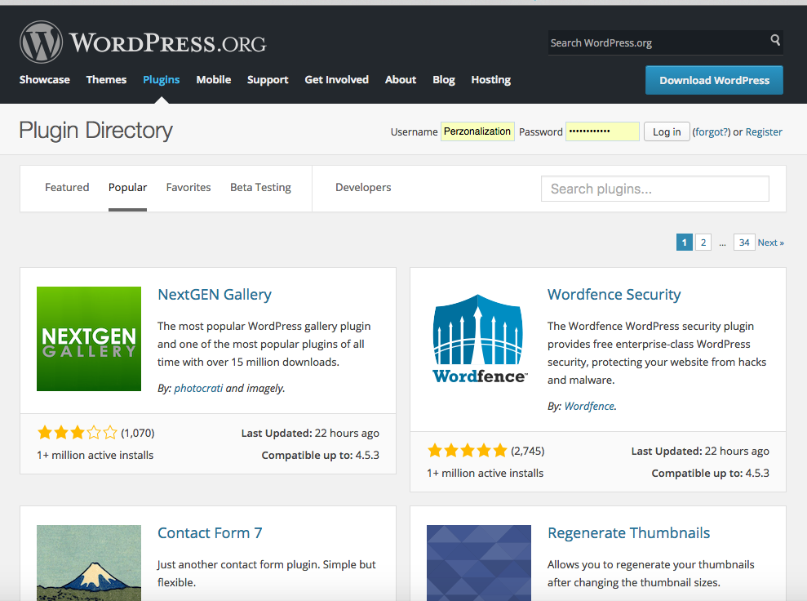
Task: Switch to the Favorites tab
Action: coord(188,188)
